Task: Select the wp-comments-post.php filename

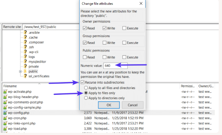Action: 25,102
